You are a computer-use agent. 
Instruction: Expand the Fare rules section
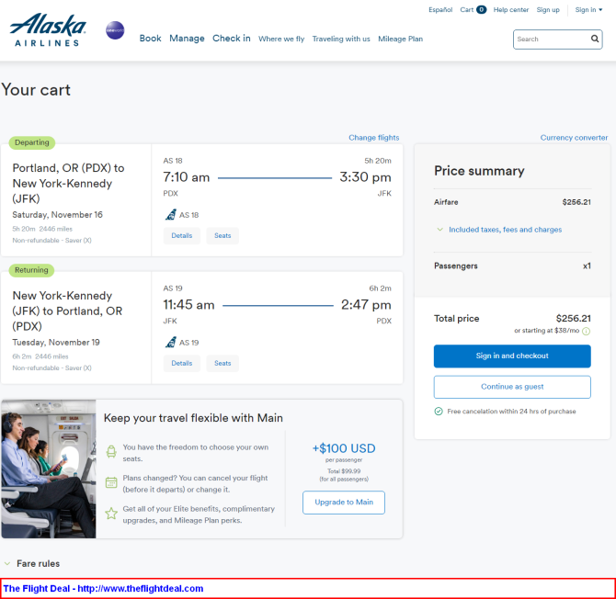click(32, 564)
